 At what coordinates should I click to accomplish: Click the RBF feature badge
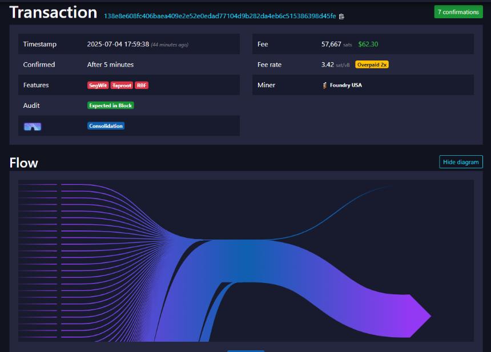coord(142,85)
